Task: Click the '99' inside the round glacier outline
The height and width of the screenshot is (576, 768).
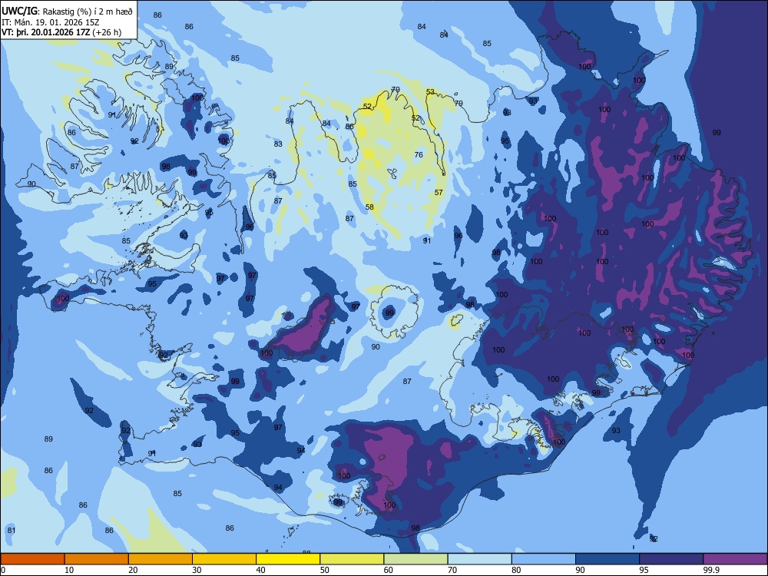Action: (389, 313)
